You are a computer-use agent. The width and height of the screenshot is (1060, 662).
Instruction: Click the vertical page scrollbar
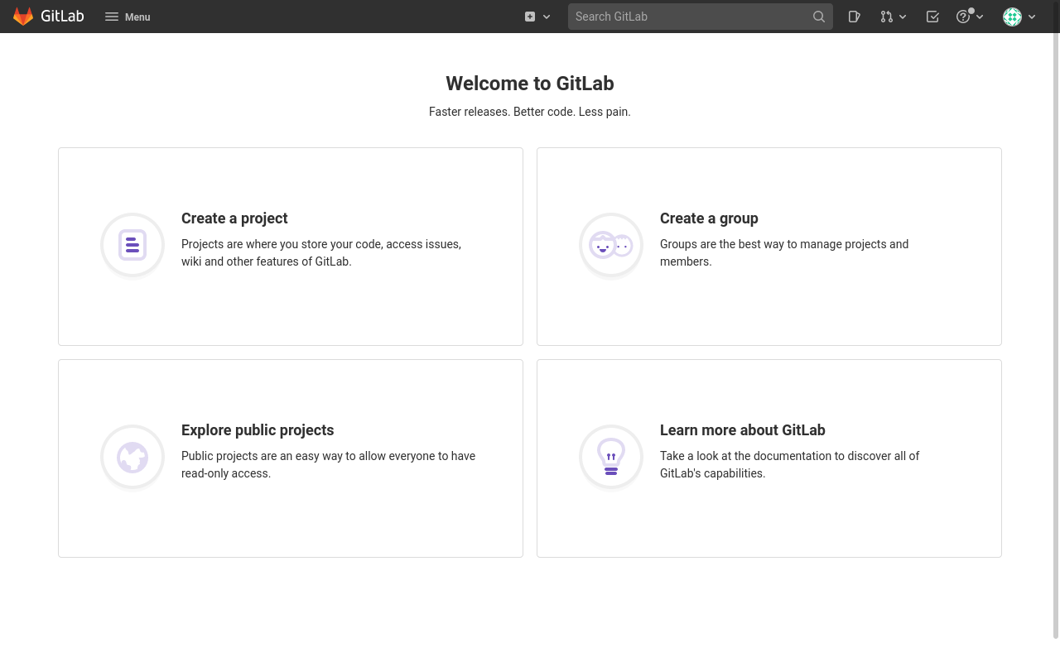(x=1056, y=331)
